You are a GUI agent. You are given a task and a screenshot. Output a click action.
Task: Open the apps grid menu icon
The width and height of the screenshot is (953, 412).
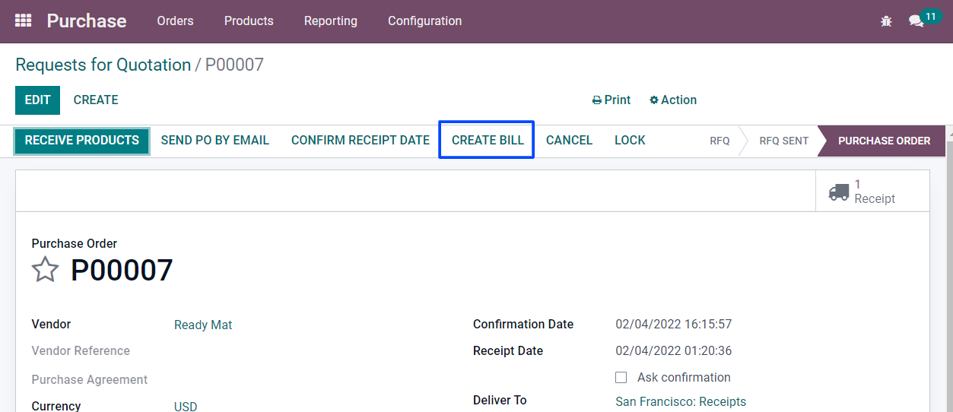click(x=23, y=21)
